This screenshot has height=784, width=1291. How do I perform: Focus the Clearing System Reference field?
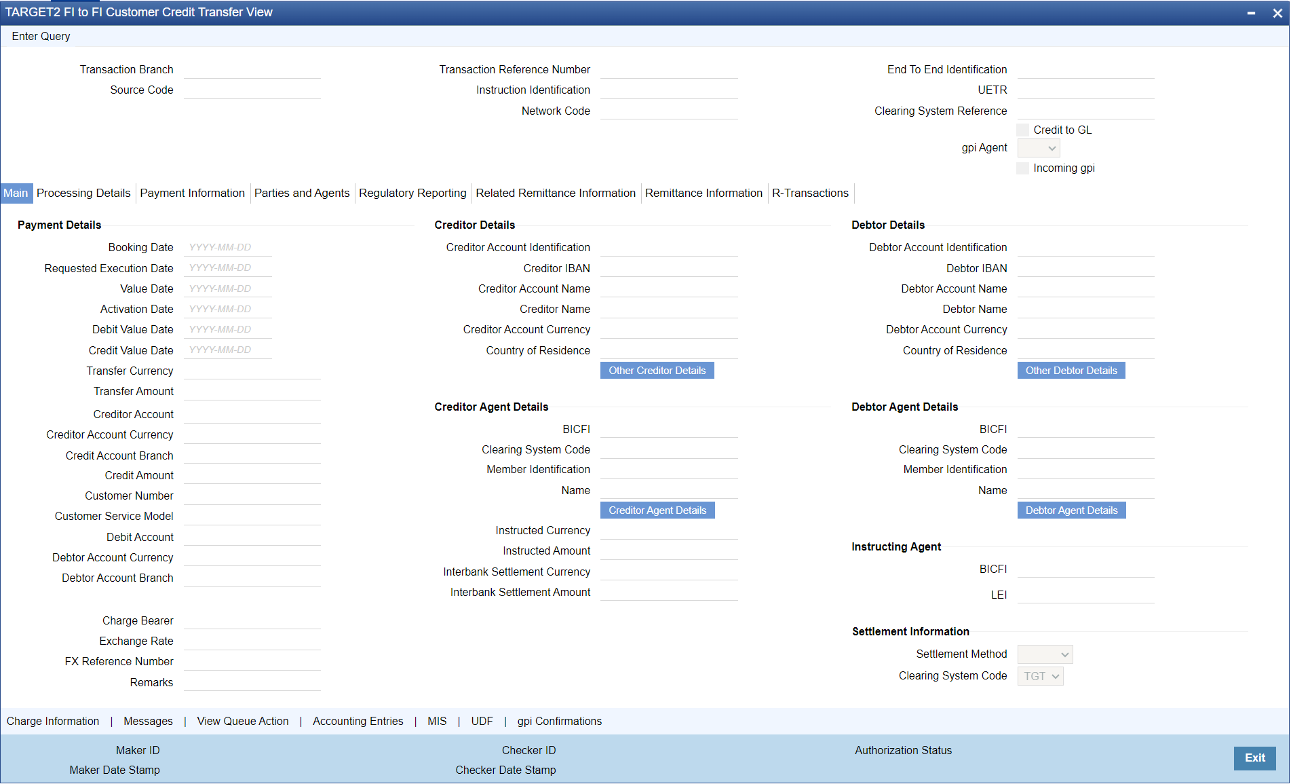pos(1086,111)
